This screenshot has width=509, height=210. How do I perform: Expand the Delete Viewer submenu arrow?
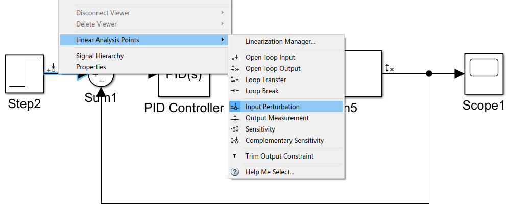222,24
